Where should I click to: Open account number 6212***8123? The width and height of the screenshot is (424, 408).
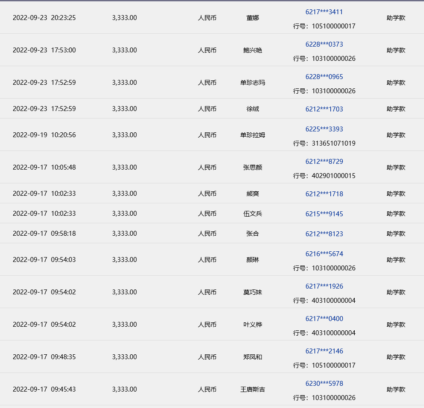[x=324, y=234]
